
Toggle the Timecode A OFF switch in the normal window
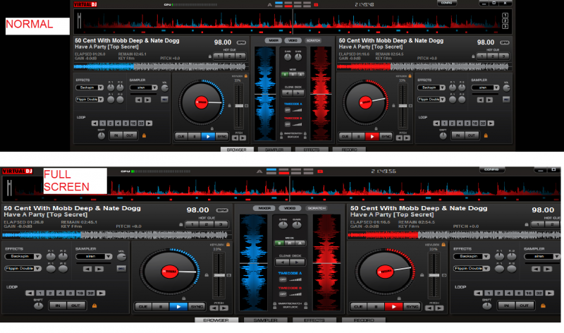288,110
